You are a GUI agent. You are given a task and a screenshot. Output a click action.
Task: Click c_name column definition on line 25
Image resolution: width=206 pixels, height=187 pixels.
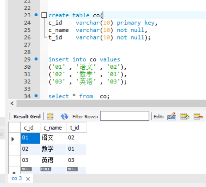pos(58,30)
